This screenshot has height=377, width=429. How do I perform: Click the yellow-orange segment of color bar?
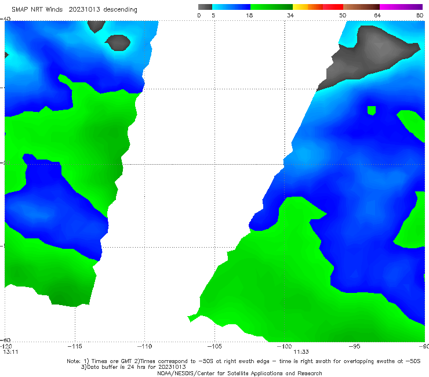point(307,7)
